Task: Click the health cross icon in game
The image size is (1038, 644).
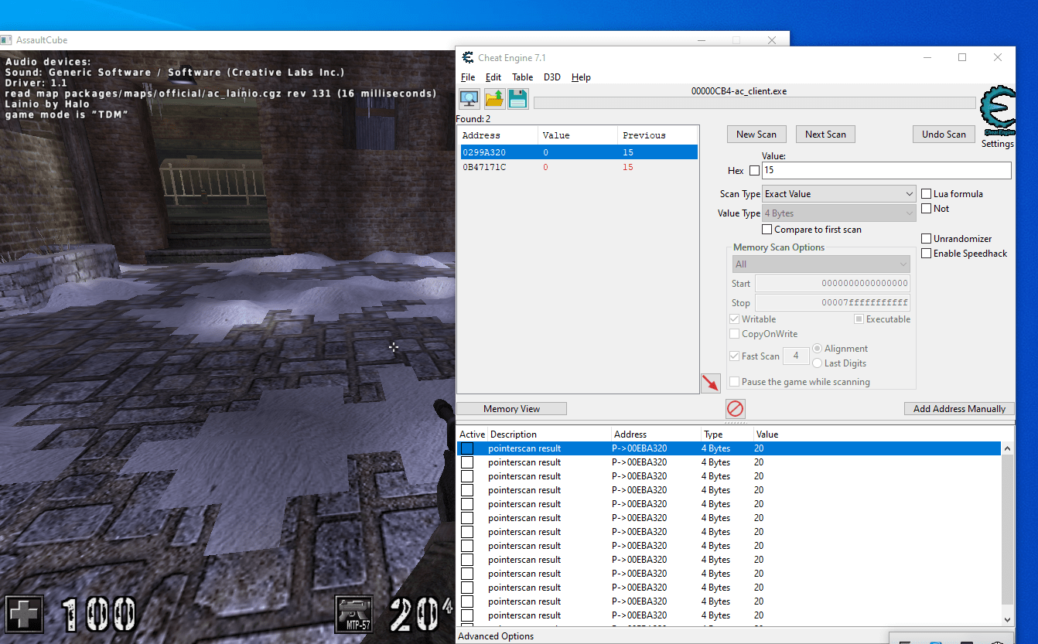Action: 26,614
